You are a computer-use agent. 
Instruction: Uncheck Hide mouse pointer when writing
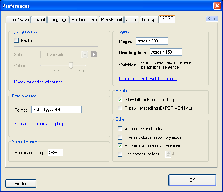click(x=120, y=145)
